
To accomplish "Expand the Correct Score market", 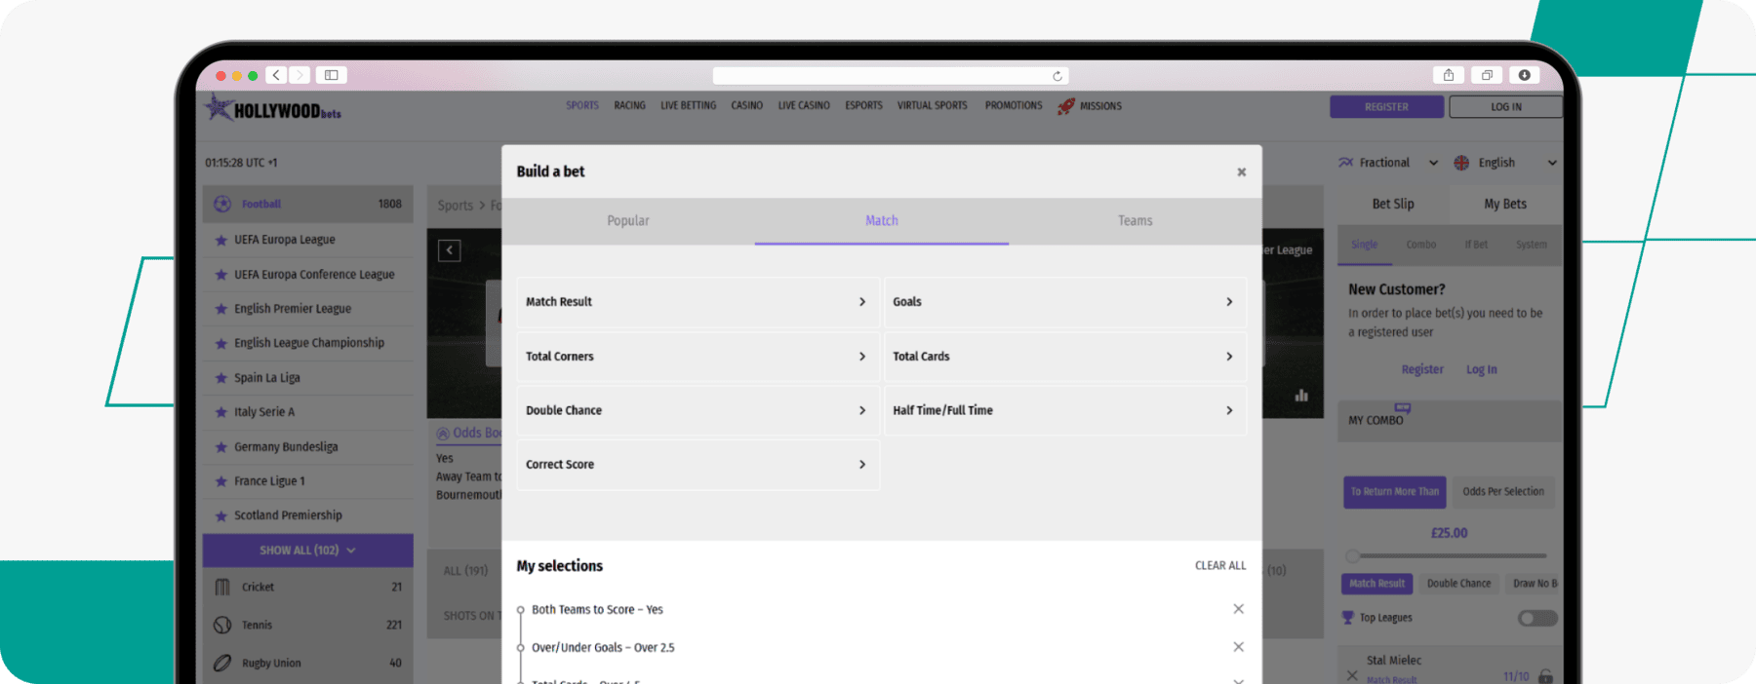I will click(697, 465).
